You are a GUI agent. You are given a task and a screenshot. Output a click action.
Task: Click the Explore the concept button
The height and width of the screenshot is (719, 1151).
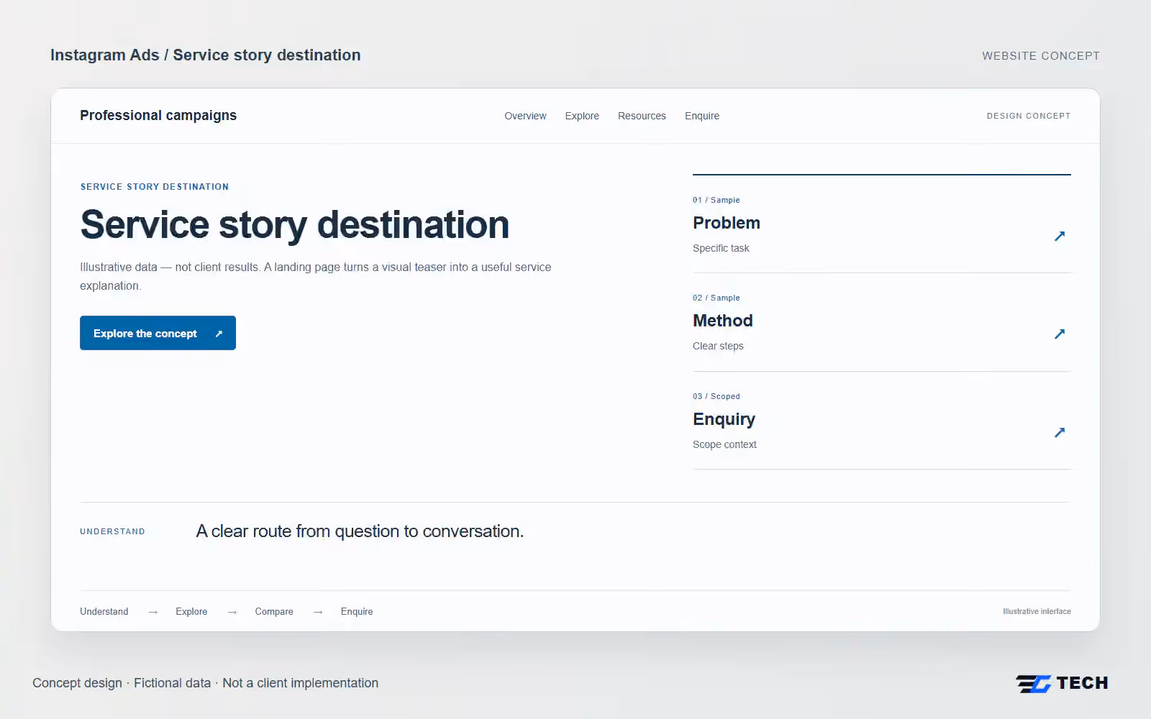tap(158, 333)
